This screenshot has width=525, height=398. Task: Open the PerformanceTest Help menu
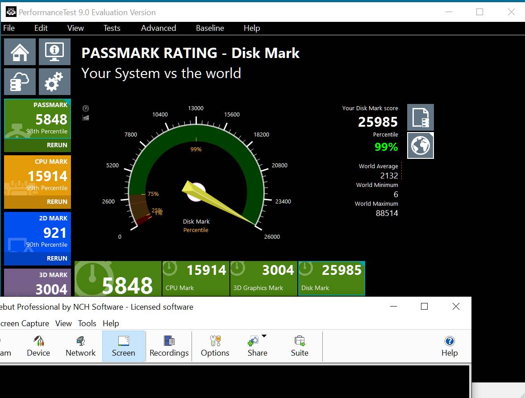pos(252,28)
